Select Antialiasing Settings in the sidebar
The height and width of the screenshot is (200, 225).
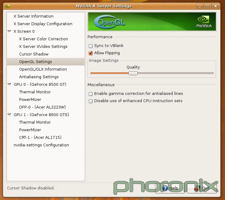point(39,77)
